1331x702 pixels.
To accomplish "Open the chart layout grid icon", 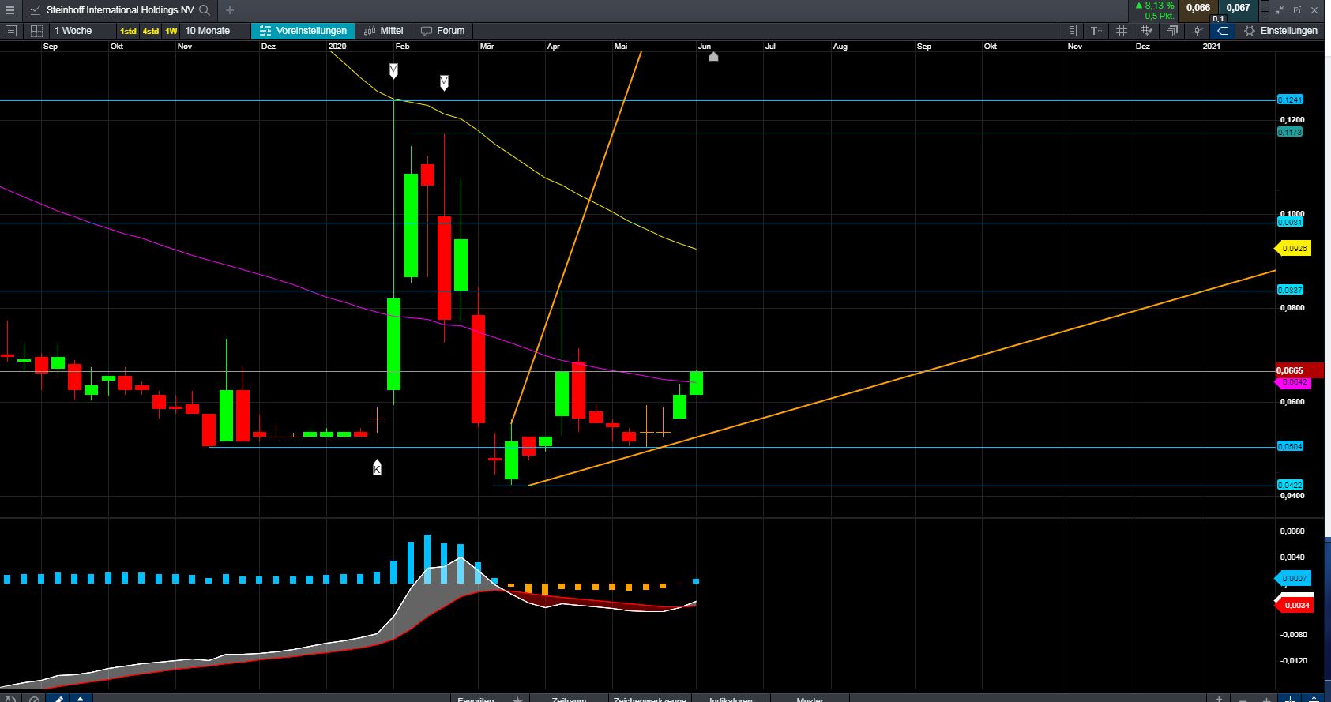I will coord(36,31).
